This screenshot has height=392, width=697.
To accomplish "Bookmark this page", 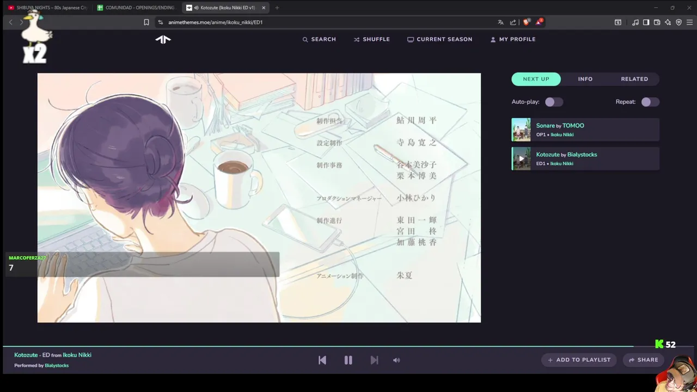I will (x=146, y=22).
